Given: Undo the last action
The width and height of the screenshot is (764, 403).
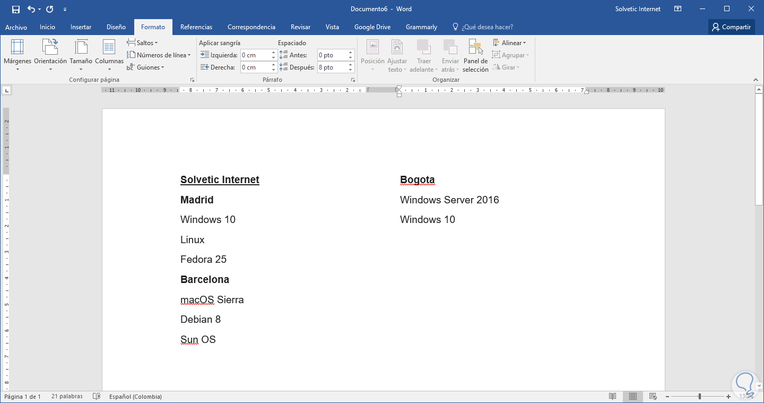Looking at the screenshot, I should click(31, 9).
